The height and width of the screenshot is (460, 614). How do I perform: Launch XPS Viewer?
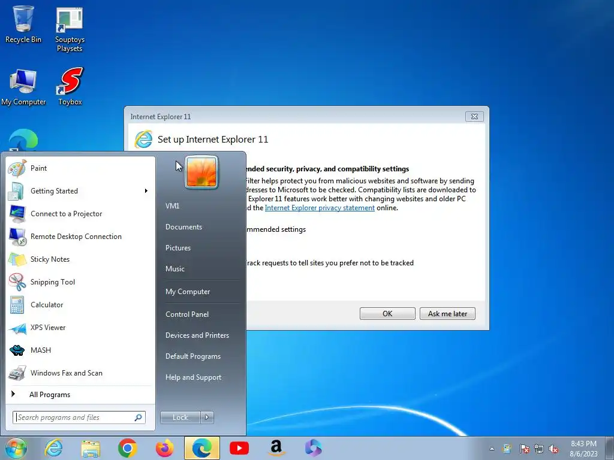[80, 328]
